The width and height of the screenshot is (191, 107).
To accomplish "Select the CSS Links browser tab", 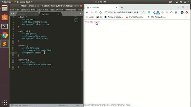I will point(102,7).
